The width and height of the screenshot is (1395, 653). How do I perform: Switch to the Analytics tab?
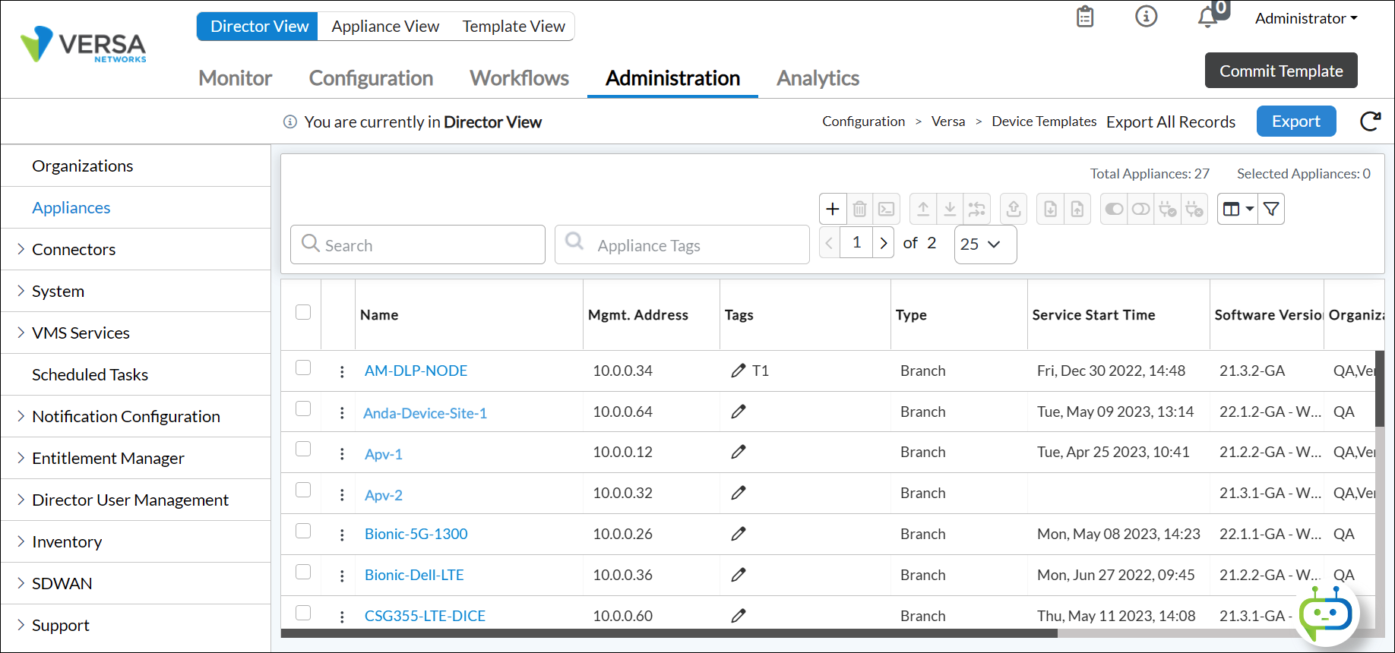(818, 78)
